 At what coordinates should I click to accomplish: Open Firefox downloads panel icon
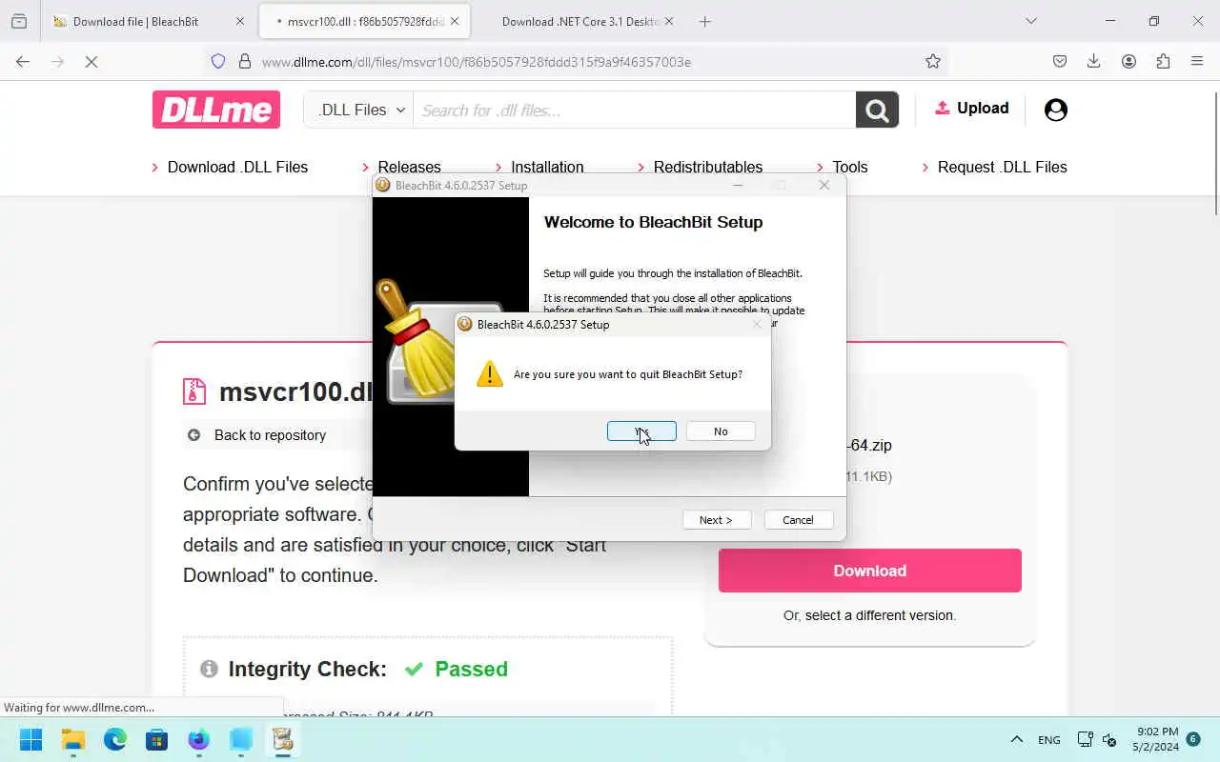click(1094, 61)
